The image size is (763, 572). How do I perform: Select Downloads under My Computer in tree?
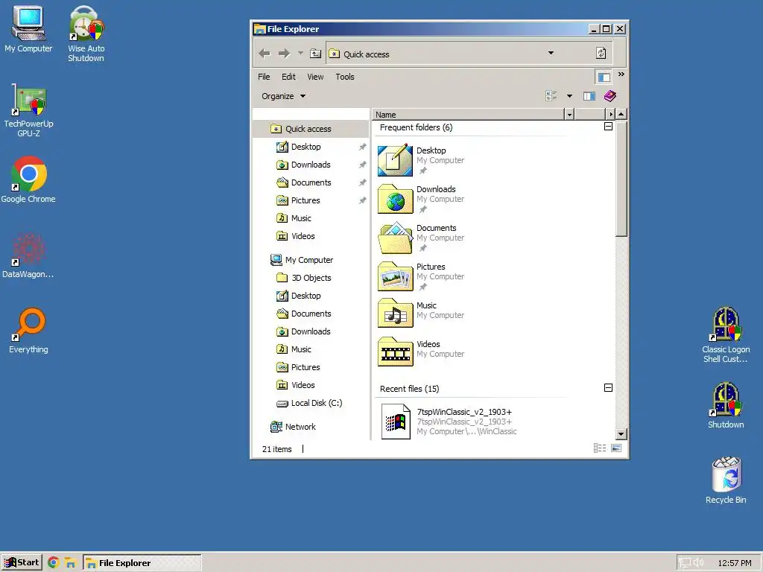[x=311, y=331]
